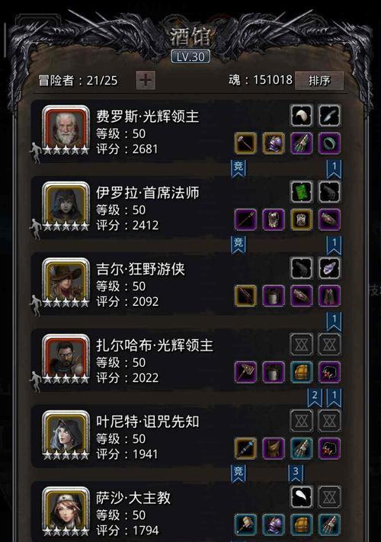This screenshot has height=542, width=381.
Task: Click 伊罗拉's green scroll skill icon
Action: click(302, 191)
